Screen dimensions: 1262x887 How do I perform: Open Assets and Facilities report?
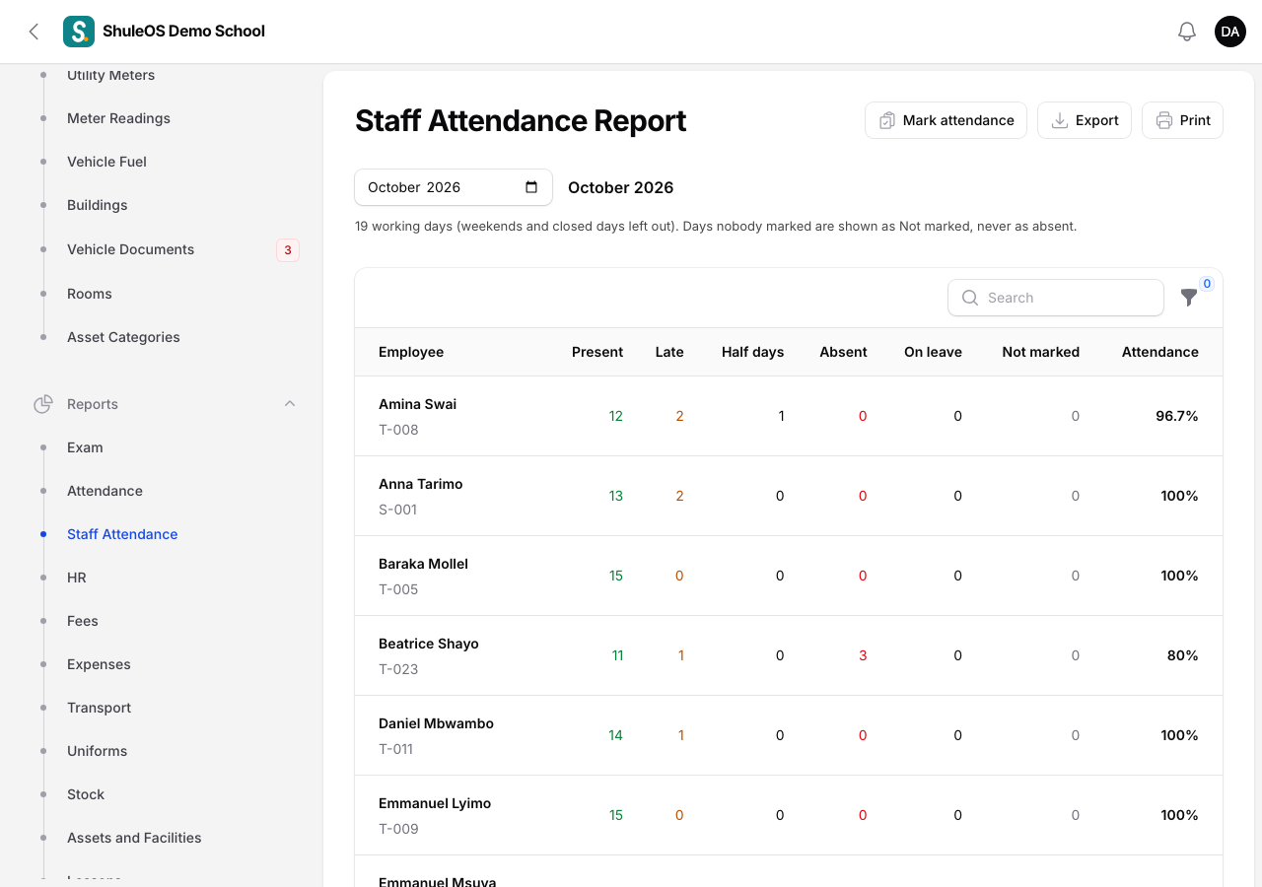[x=134, y=838]
